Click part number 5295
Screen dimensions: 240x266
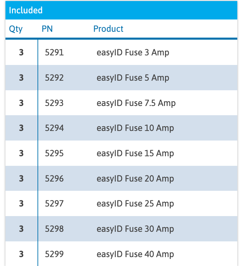point(54,153)
